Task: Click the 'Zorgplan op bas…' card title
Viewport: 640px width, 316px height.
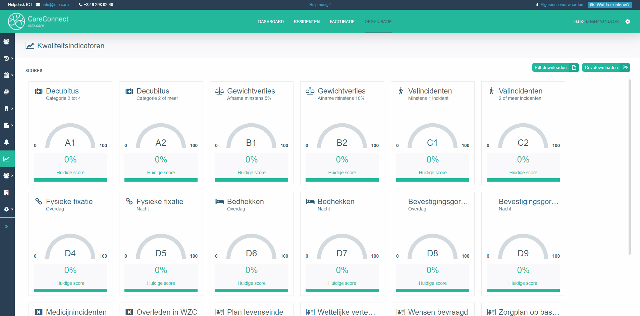Action: coord(529,312)
